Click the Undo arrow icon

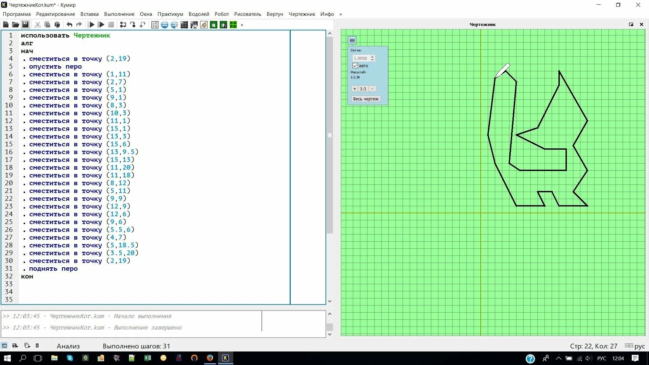[69, 25]
